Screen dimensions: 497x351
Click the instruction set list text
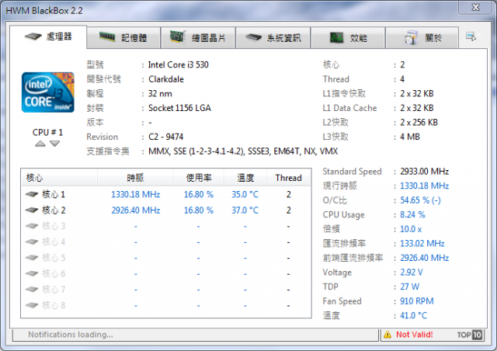pos(243,151)
